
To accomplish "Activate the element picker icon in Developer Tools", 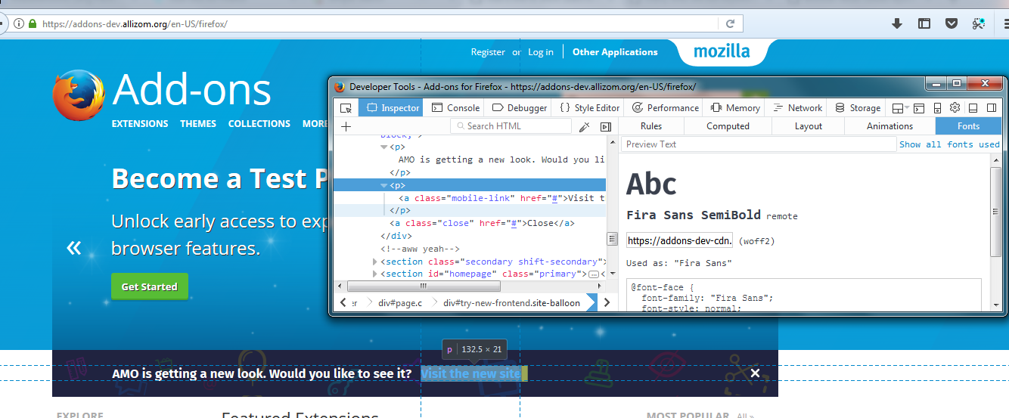I will [346, 108].
